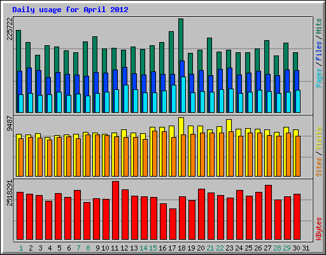
Task: Click day 18 on the x-axis
Action: [181, 248]
